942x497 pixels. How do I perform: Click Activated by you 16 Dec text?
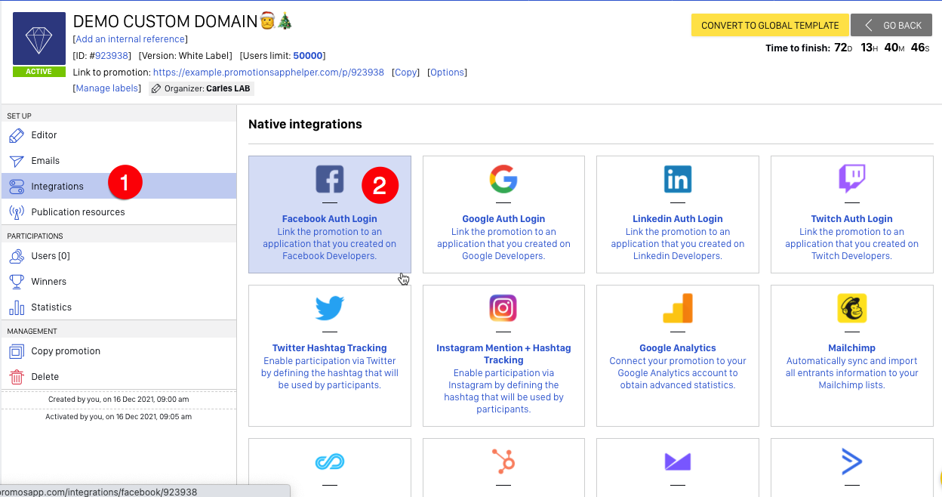(x=119, y=416)
